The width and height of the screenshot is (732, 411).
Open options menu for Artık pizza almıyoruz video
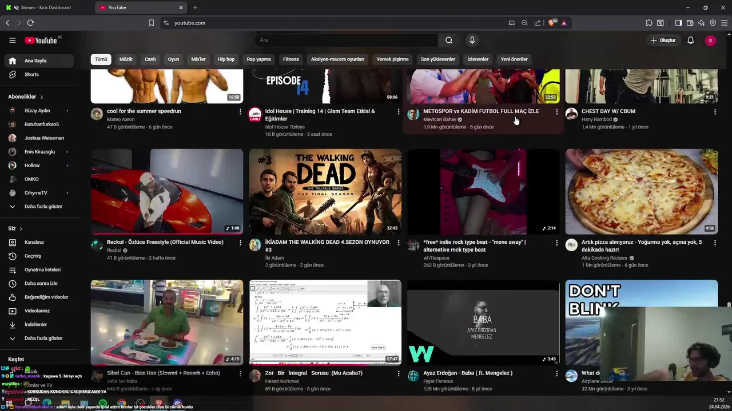tap(715, 243)
